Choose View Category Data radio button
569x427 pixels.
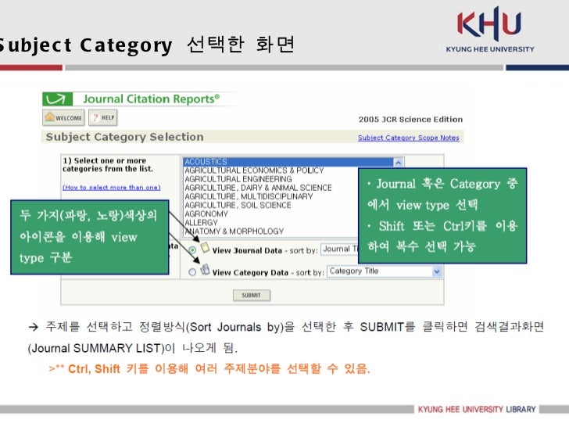click(x=192, y=272)
